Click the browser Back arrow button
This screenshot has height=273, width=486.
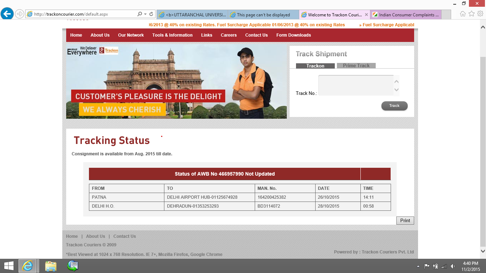[x=7, y=14]
